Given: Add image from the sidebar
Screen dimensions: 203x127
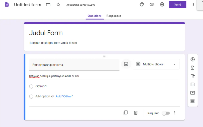Looking at the screenshot, I should pyautogui.click(x=193, y=84).
